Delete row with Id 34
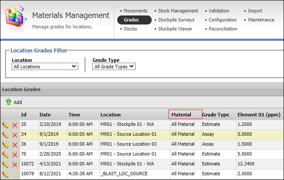Viewport: 284px width, 180px height. (x=15, y=135)
